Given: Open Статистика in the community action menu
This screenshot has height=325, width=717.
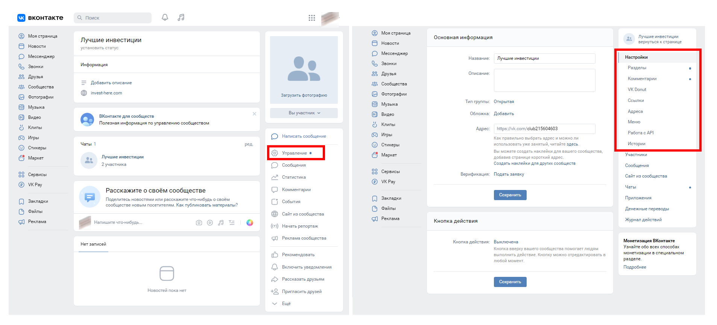Looking at the screenshot, I should pyautogui.click(x=294, y=177).
